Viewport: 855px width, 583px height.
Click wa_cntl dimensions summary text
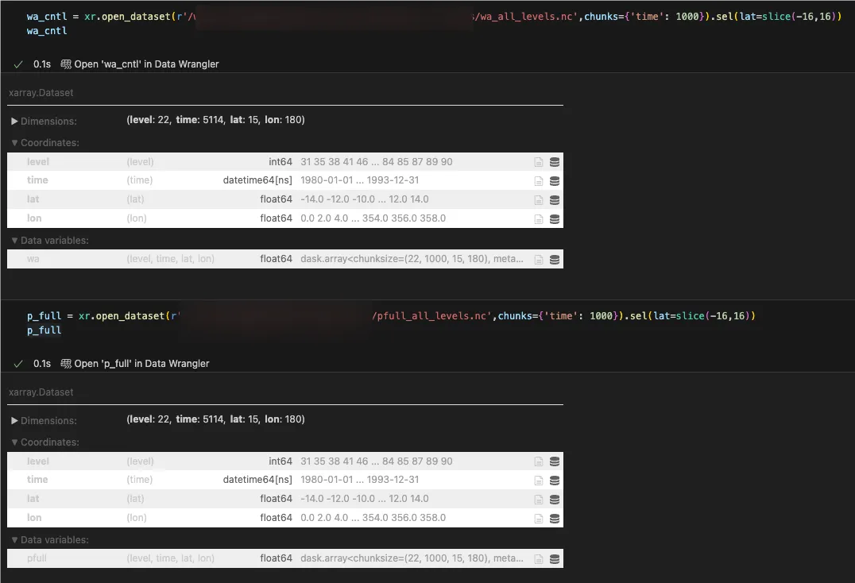(215, 120)
